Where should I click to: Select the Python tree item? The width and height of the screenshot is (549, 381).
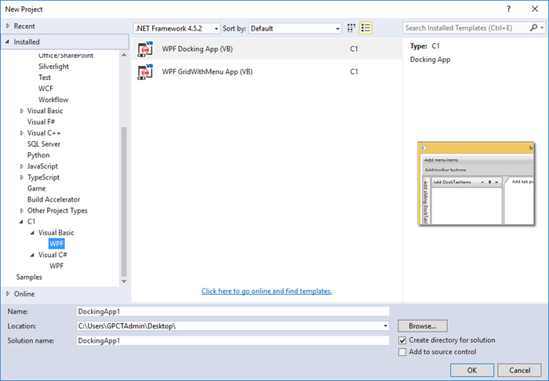tap(38, 155)
